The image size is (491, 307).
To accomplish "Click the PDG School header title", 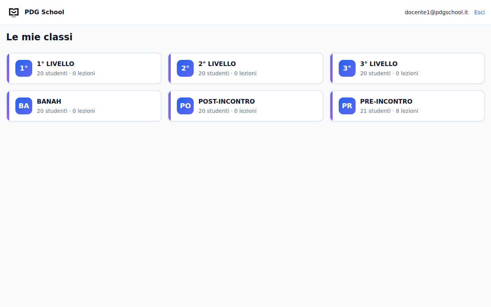I will 44,12.
